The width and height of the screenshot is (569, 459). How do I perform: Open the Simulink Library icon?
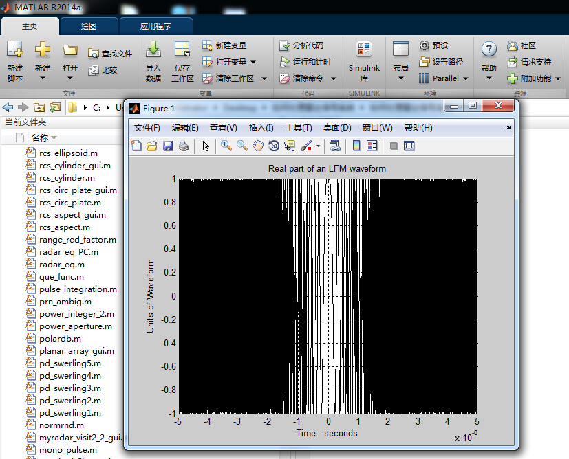(364, 49)
